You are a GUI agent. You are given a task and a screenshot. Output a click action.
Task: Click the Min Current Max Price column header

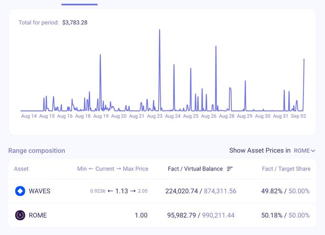pyautogui.click(x=113, y=169)
